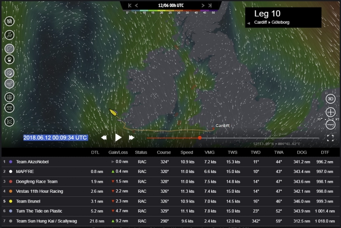Select the race timestamp field

[55, 137]
